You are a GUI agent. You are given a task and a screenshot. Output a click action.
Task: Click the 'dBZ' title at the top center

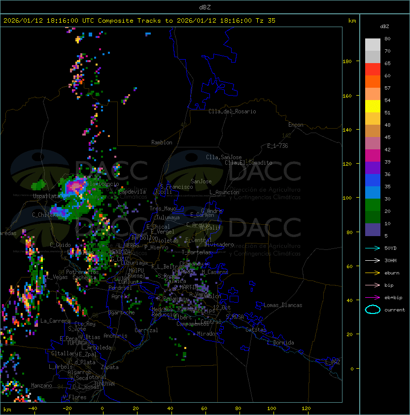coord(205,7)
